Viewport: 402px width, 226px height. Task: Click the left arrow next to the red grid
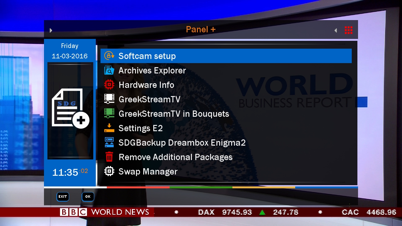coord(336,30)
